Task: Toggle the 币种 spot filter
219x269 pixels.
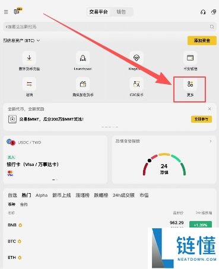Action: click(11, 204)
